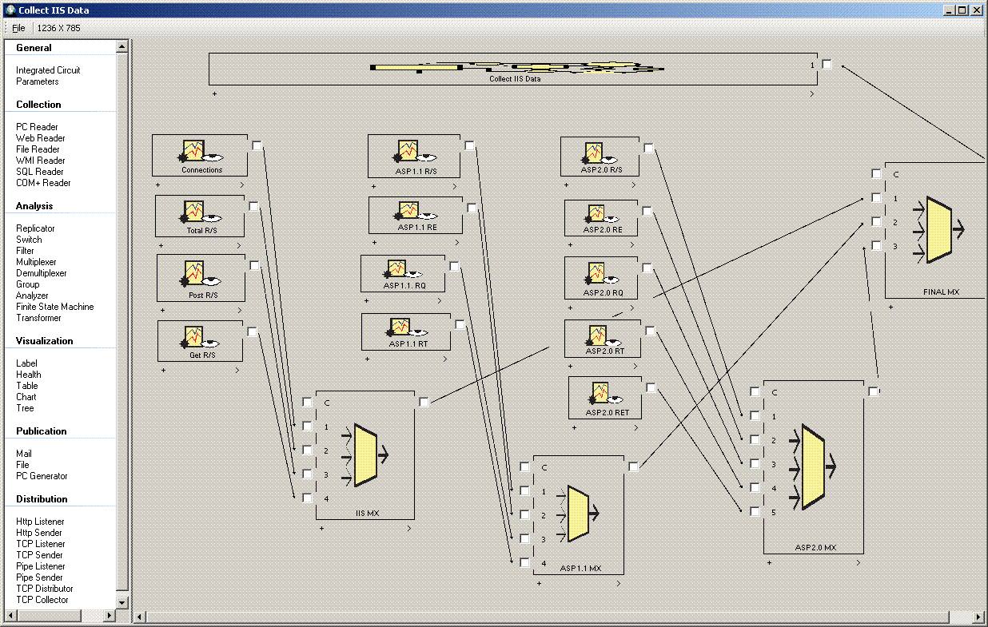The width and height of the screenshot is (988, 627).
Task: Toggle input 5 checkbox on ASP2.0 MX
Action: click(755, 512)
